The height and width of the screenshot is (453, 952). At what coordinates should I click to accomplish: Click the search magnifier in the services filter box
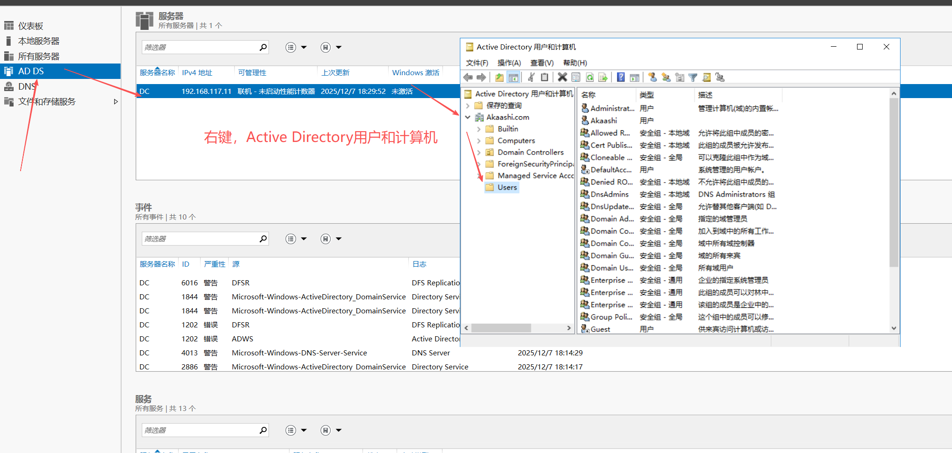click(x=263, y=430)
